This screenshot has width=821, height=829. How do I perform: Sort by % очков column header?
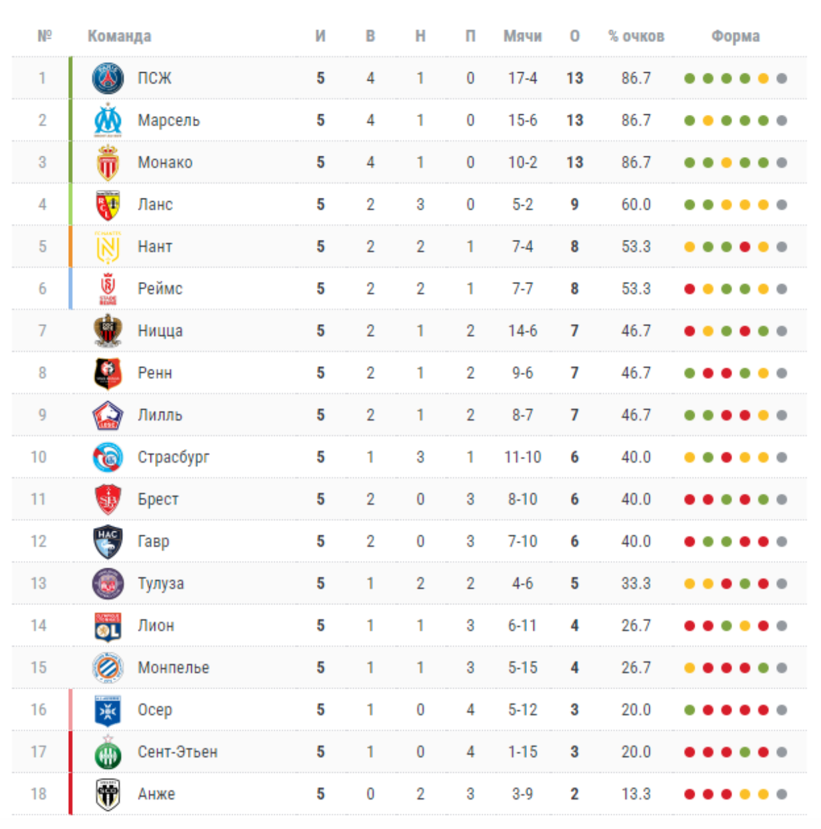point(636,36)
